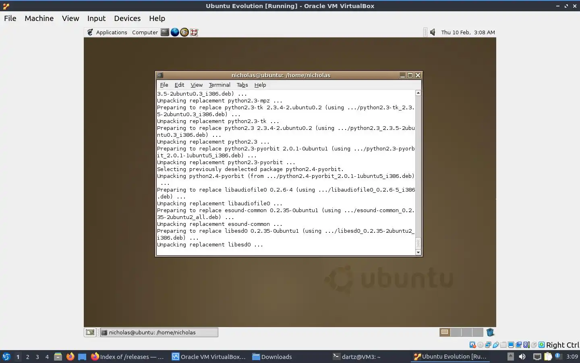Open VirtualBox Machine menu
This screenshot has height=363, width=580.
(39, 18)
